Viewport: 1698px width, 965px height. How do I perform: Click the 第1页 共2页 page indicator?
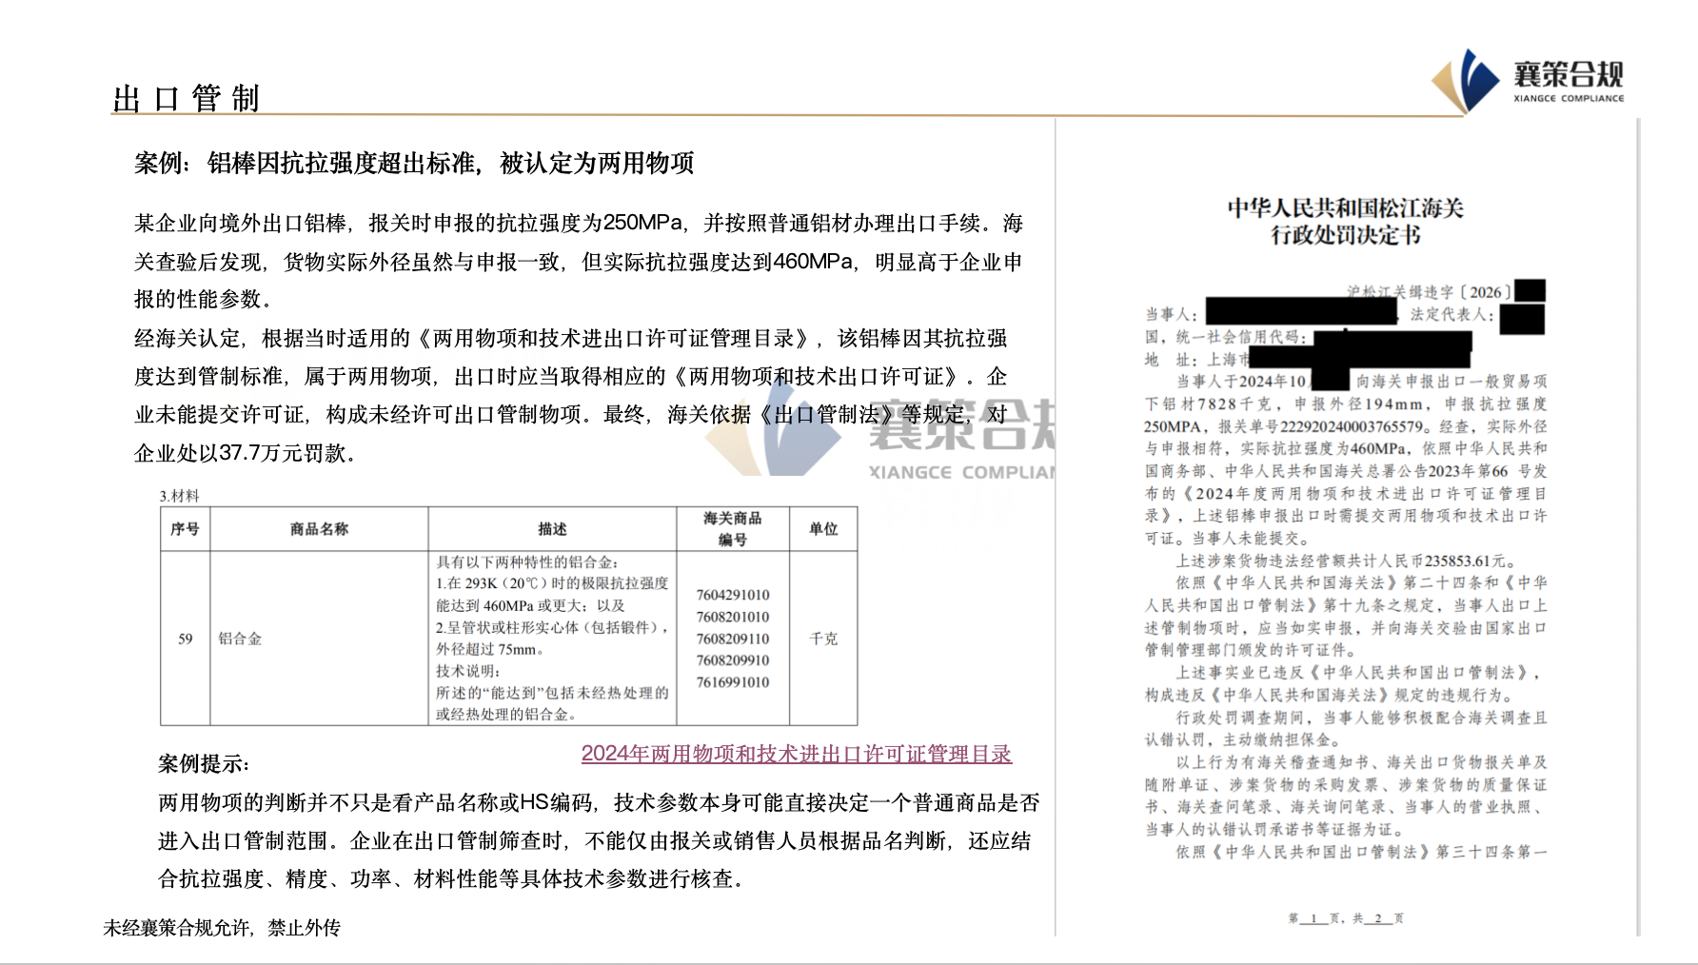pos(1346,918)
